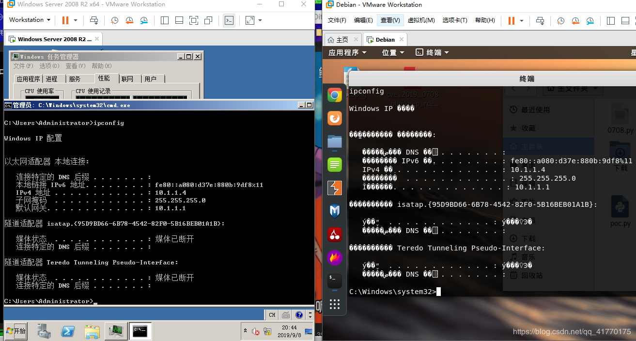
Task: Expand power options arrow in Windows Server window
Action: pos(75,20)
